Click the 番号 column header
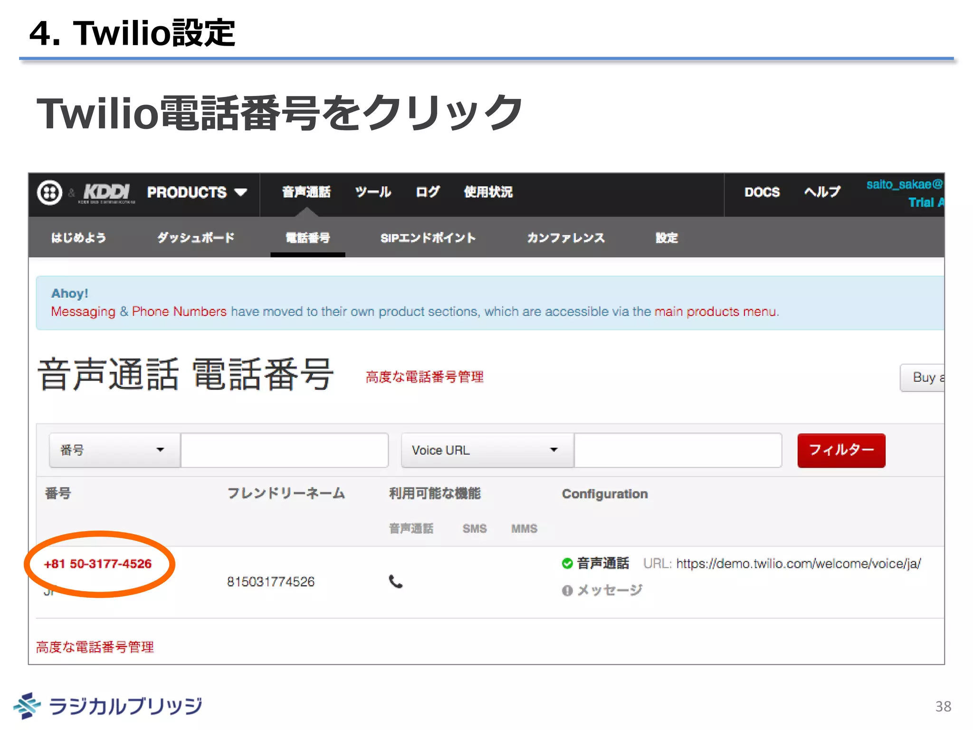Viewport: 973px width, 730px height. 58,493
